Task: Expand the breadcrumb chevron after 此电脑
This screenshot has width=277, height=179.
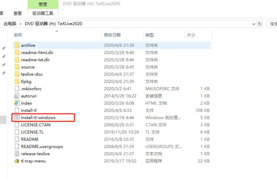Action: (x=20, y=24)
